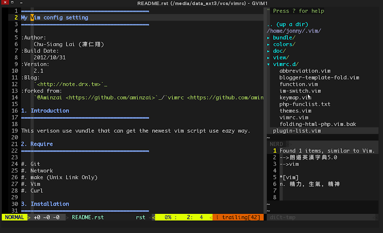Open plugin-list.vim file entry
This screenshot has height=233, width=383.
coord(297,131)
